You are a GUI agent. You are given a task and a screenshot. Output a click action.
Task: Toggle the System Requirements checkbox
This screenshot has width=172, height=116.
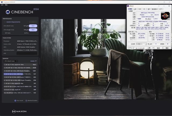5,22
